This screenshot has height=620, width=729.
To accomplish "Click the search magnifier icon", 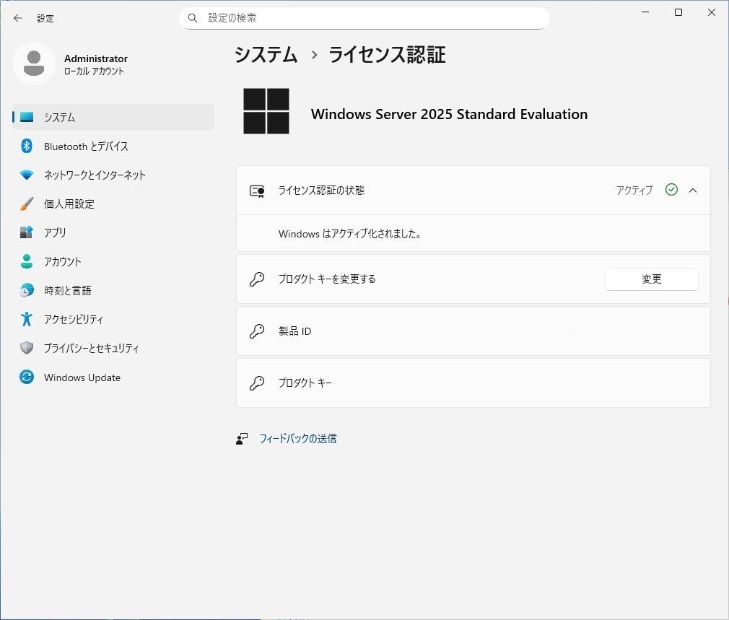I will pos(193,18).
